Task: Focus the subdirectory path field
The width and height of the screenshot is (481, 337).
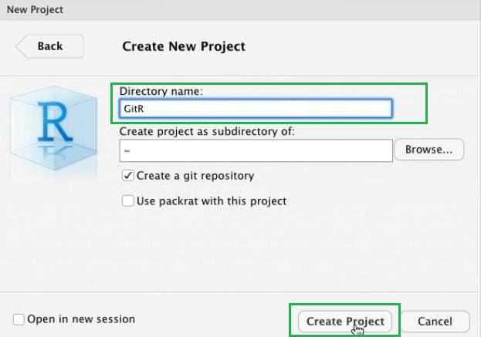Action: point(255,150)
